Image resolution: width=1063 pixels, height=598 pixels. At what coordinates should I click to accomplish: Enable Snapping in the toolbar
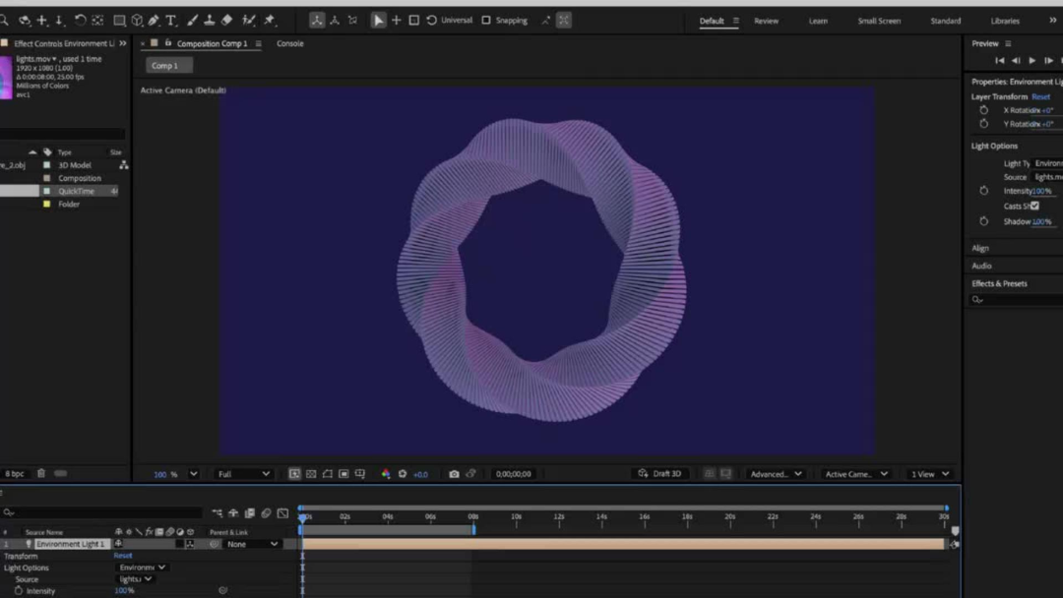click(x=486, y=20)
